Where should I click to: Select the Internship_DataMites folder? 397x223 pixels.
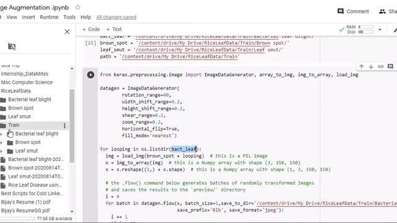(x=25, y=74)
